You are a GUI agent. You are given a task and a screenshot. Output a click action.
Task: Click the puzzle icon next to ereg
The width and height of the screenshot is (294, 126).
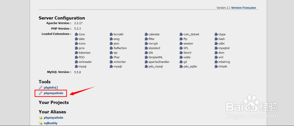pos(111,39)
